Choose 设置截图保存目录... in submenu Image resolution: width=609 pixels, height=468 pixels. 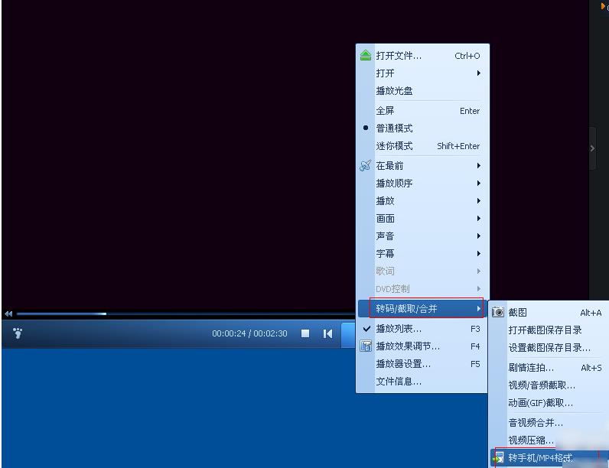point(549,348)
